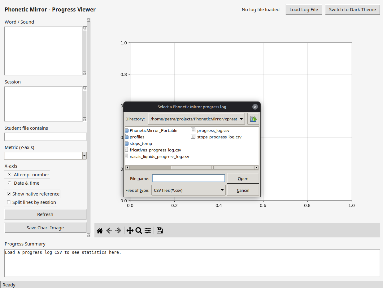Save figure with floppy disk icon
The height and width of the screenshot is (288, 383).
(x=160, y=231)
